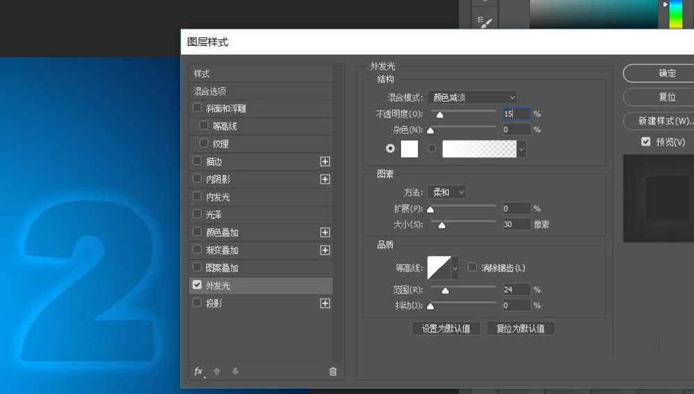
Task: Click the 新建样式(W) button
Action: pyautogui.click(x=659, y=120)
